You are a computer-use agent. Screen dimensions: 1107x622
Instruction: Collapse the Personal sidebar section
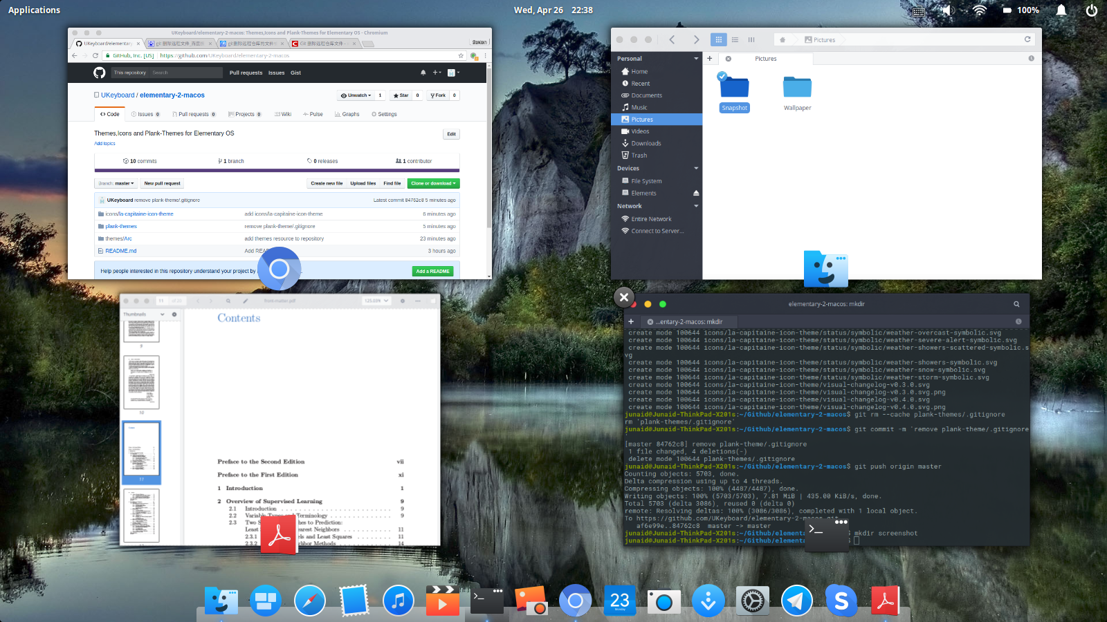pyautogui.click(x=696, y=59)
